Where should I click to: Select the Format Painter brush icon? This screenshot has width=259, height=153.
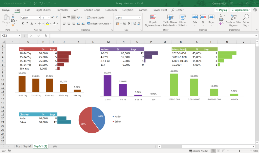(13, 25)
